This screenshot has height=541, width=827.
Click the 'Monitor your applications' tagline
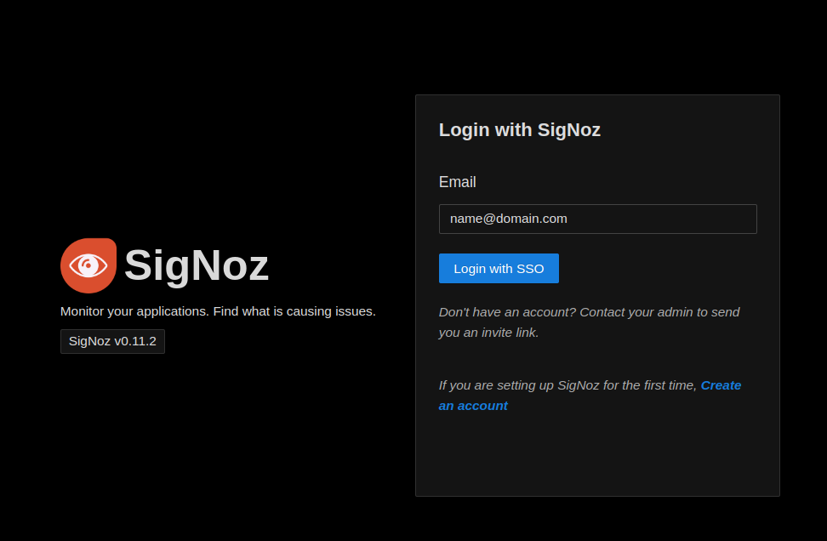pyautogui.click(x=134, y=311)
